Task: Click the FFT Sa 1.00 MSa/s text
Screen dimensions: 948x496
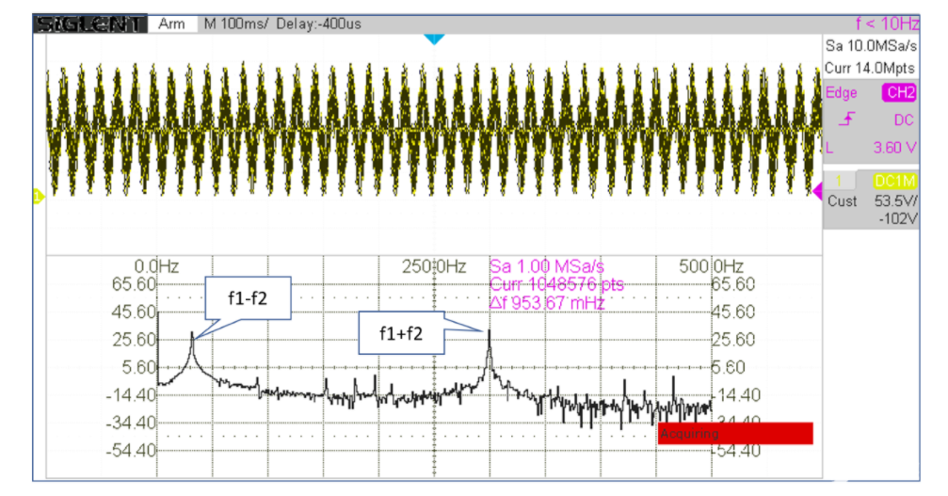Action: tap(547, 266)
